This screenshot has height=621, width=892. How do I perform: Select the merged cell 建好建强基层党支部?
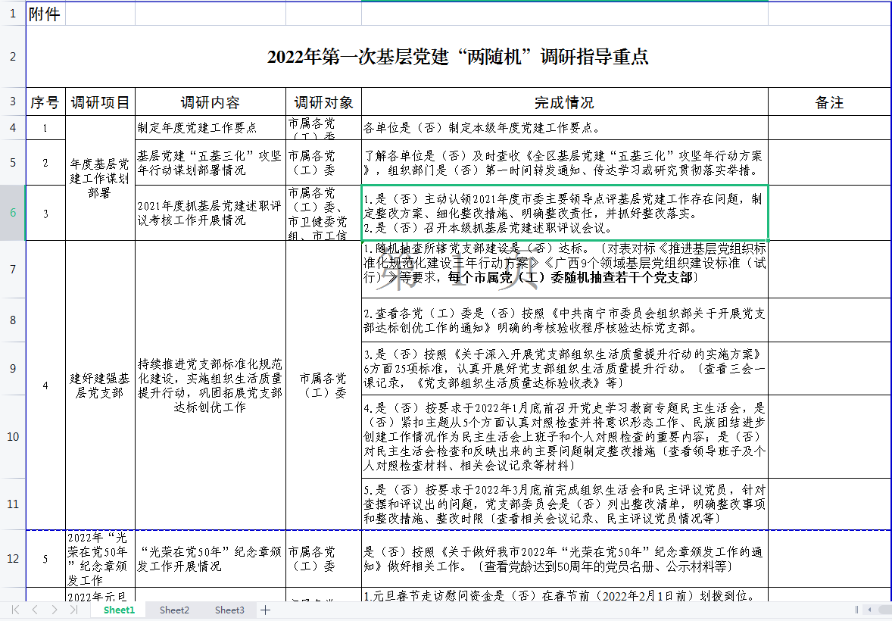click(100, 385)
